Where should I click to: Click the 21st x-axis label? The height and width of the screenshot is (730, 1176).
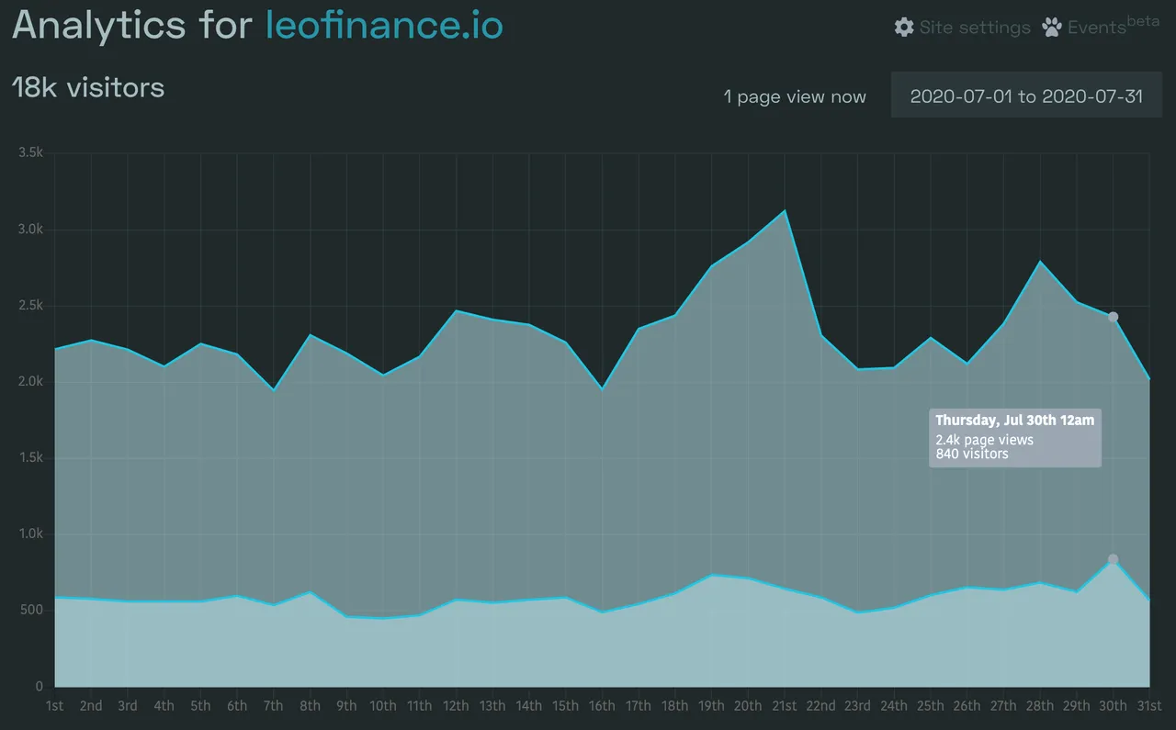click(x=785, y=705)
